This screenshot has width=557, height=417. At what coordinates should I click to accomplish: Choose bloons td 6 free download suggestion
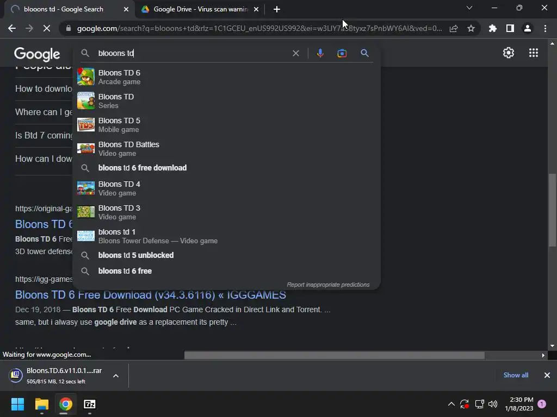[x=227, y=168]
